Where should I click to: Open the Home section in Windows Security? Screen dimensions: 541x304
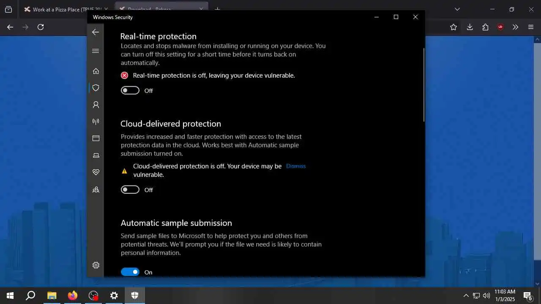96,71
